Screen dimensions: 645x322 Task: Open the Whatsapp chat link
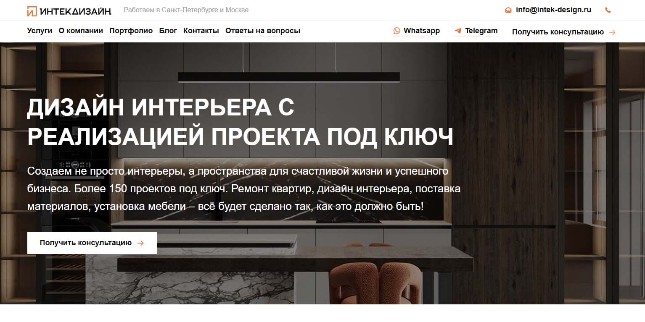click(x=417, y=31)
